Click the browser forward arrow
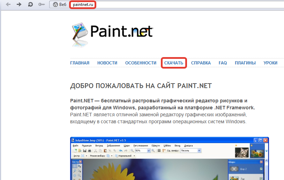 click(19, 5)
